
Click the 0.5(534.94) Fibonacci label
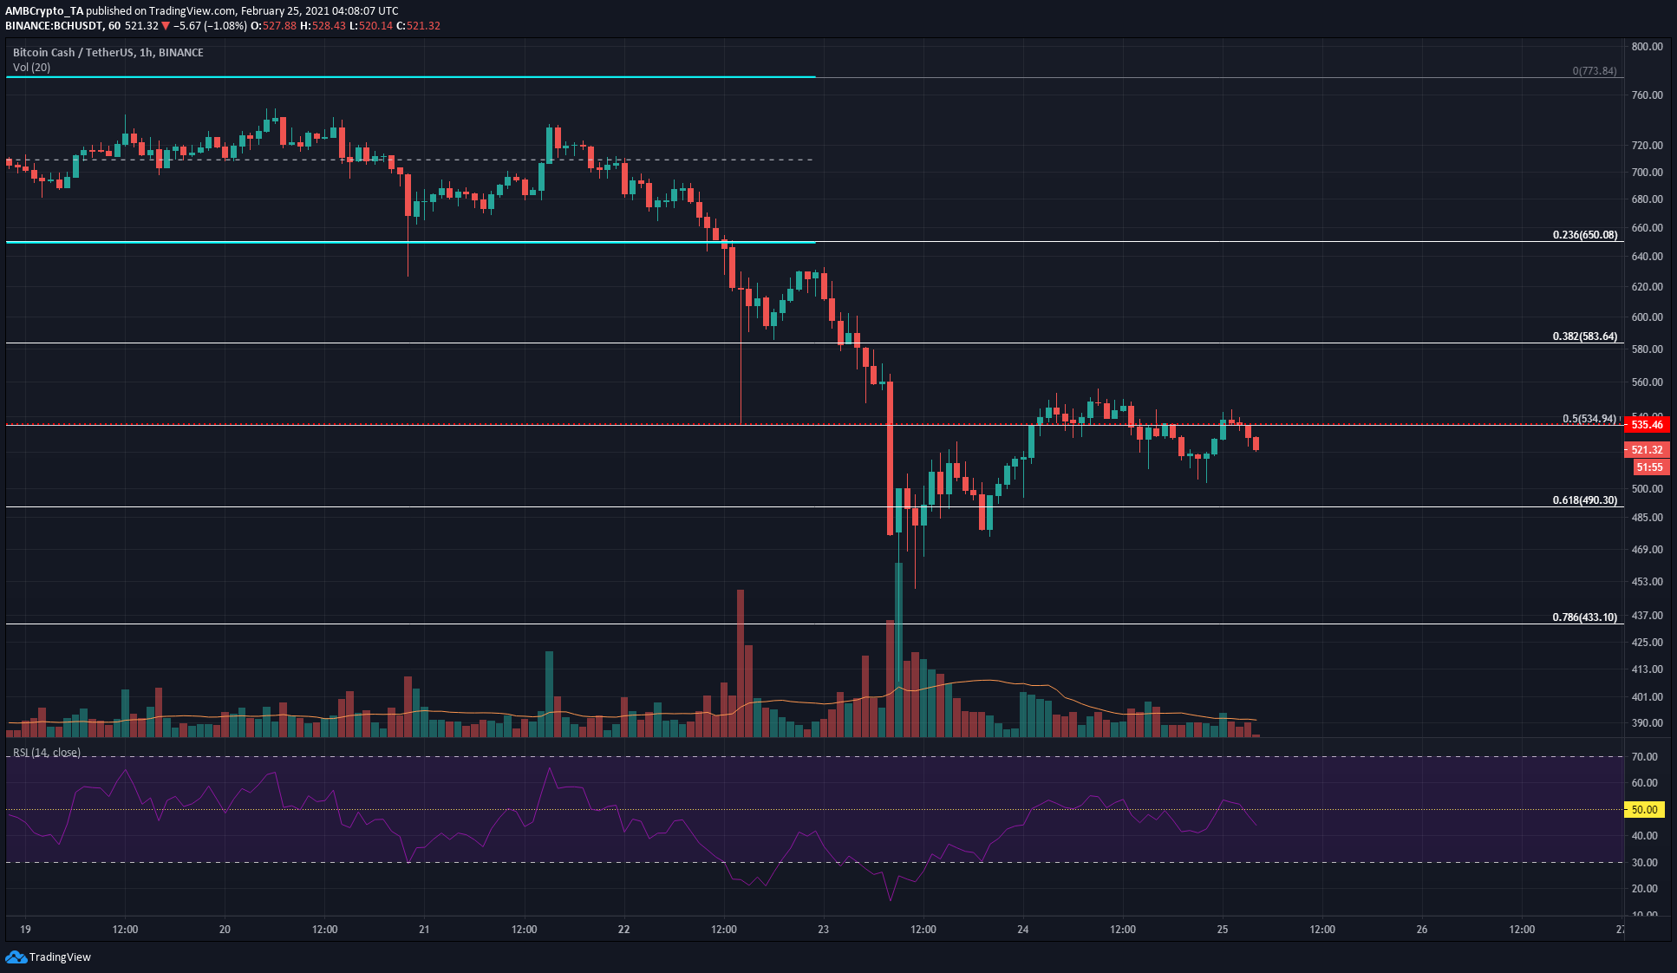click(1589, 419)
